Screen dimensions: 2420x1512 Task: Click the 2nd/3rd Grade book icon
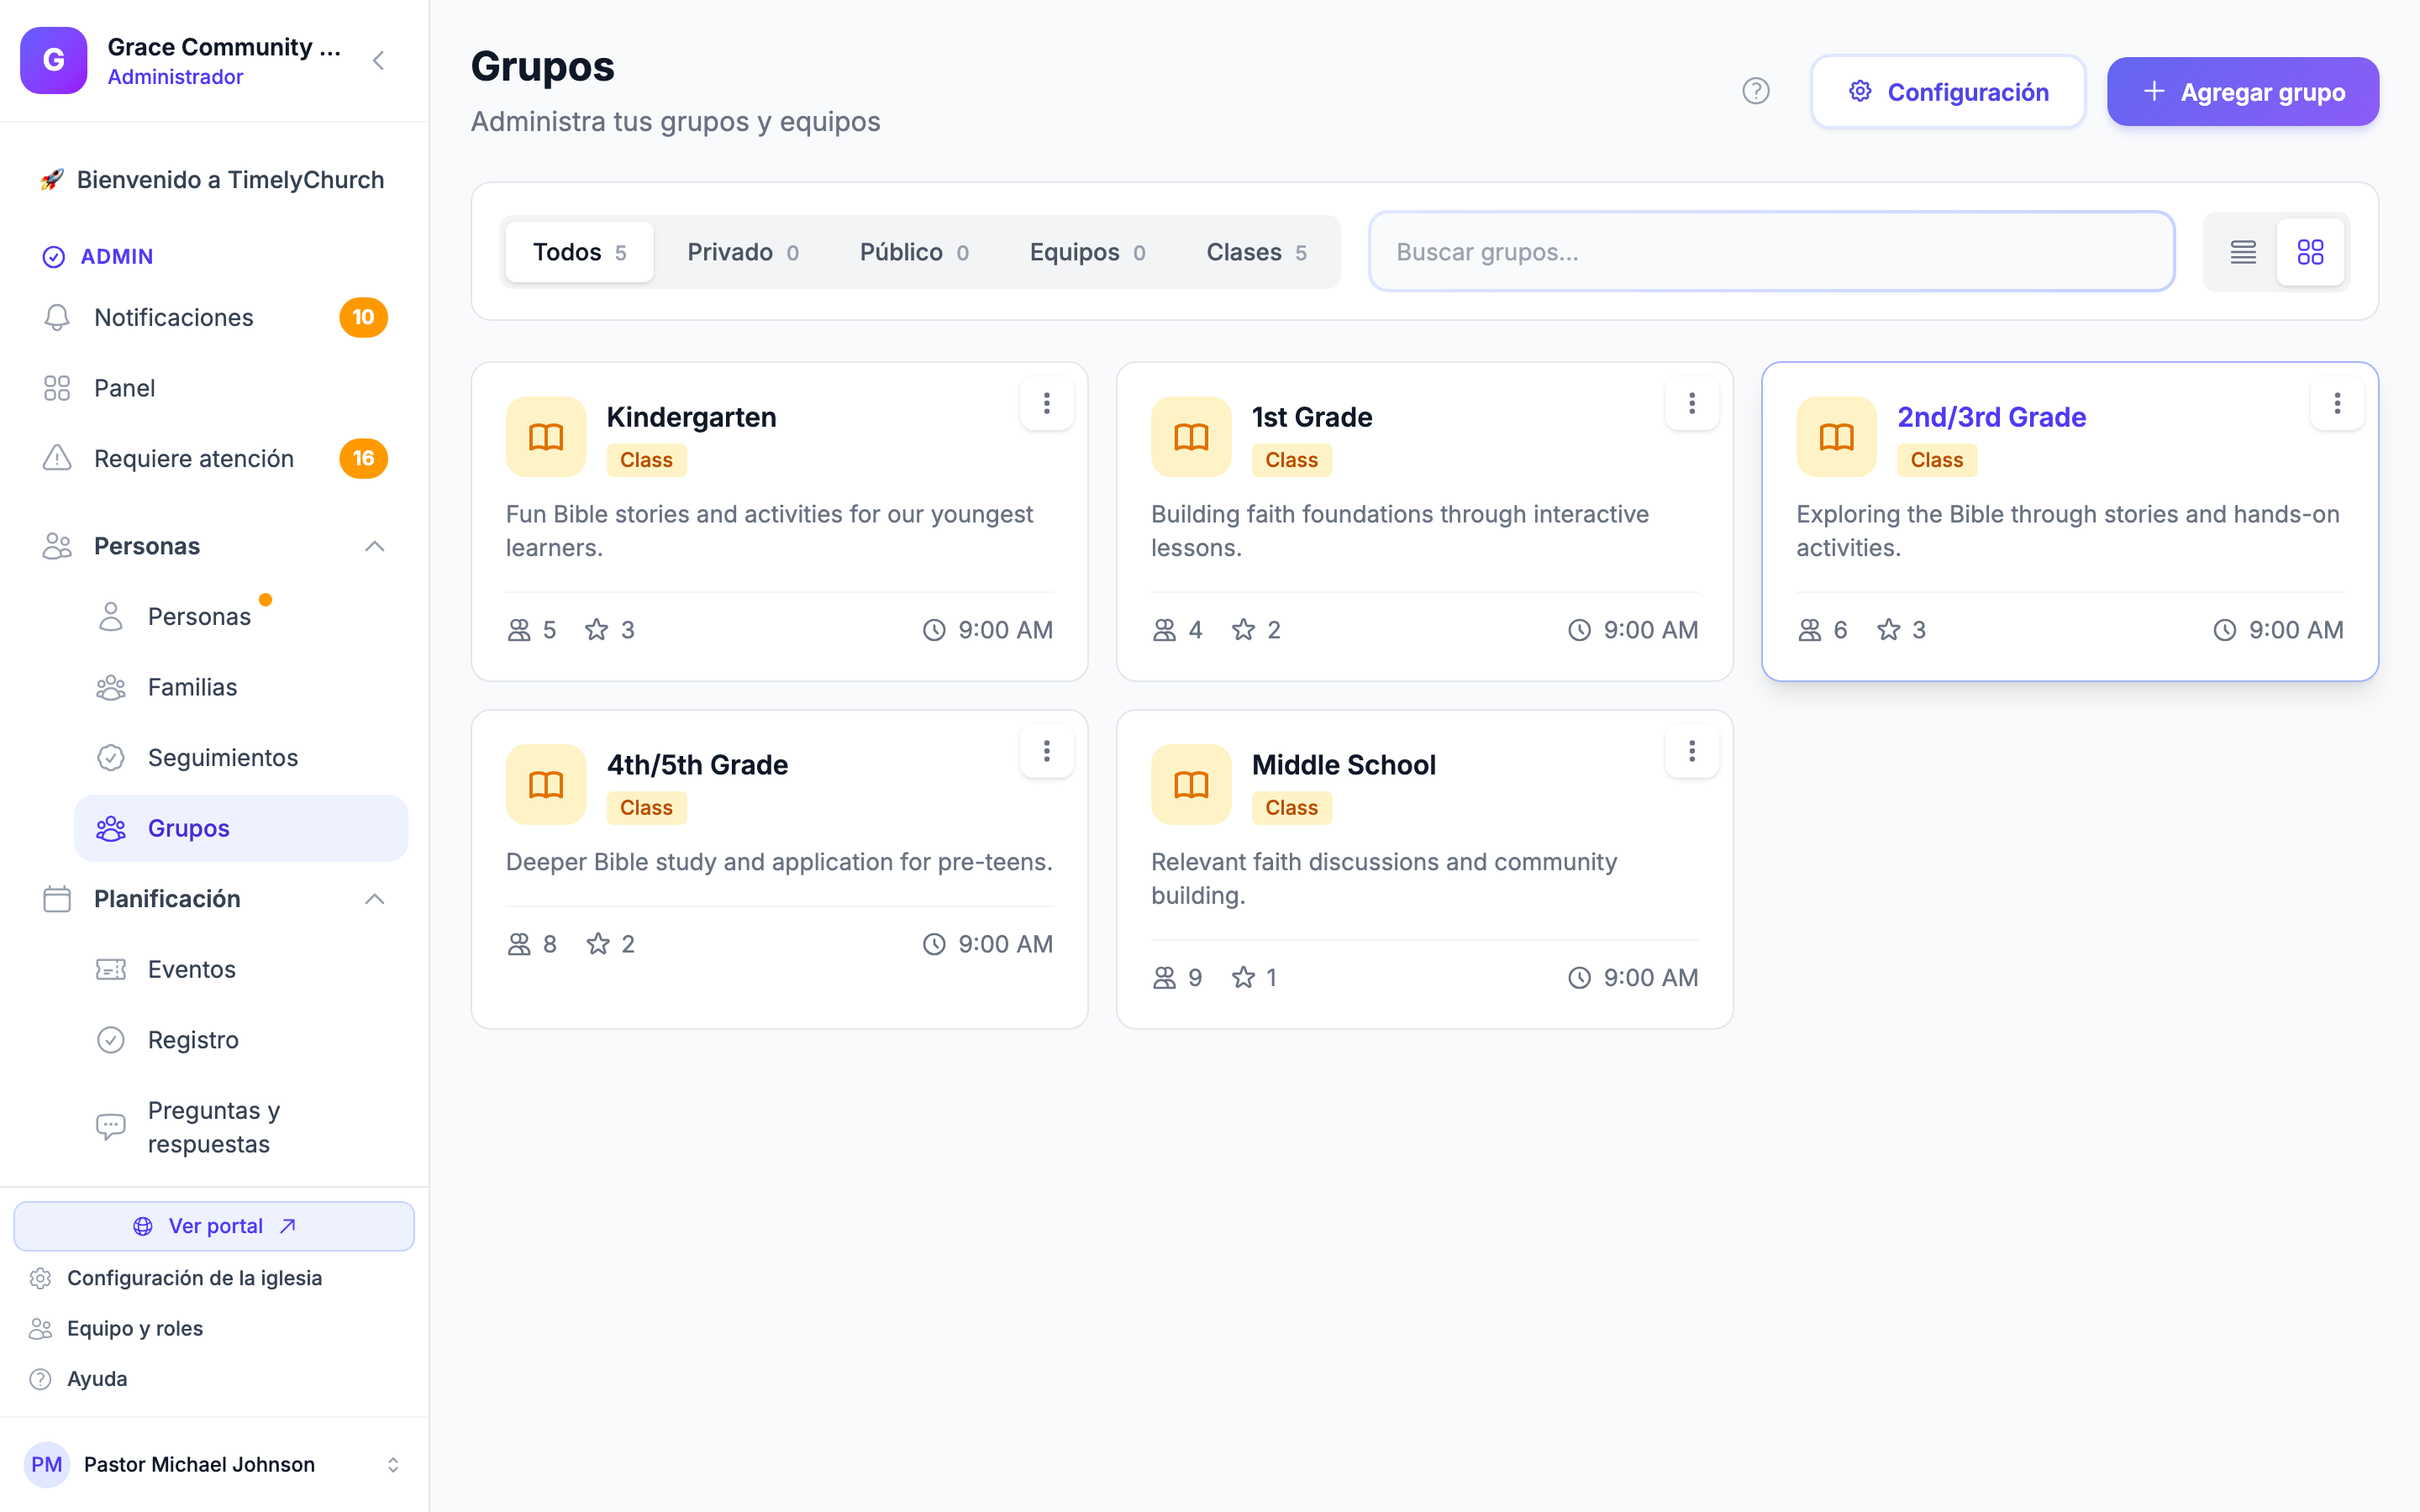click(1836, 437)
